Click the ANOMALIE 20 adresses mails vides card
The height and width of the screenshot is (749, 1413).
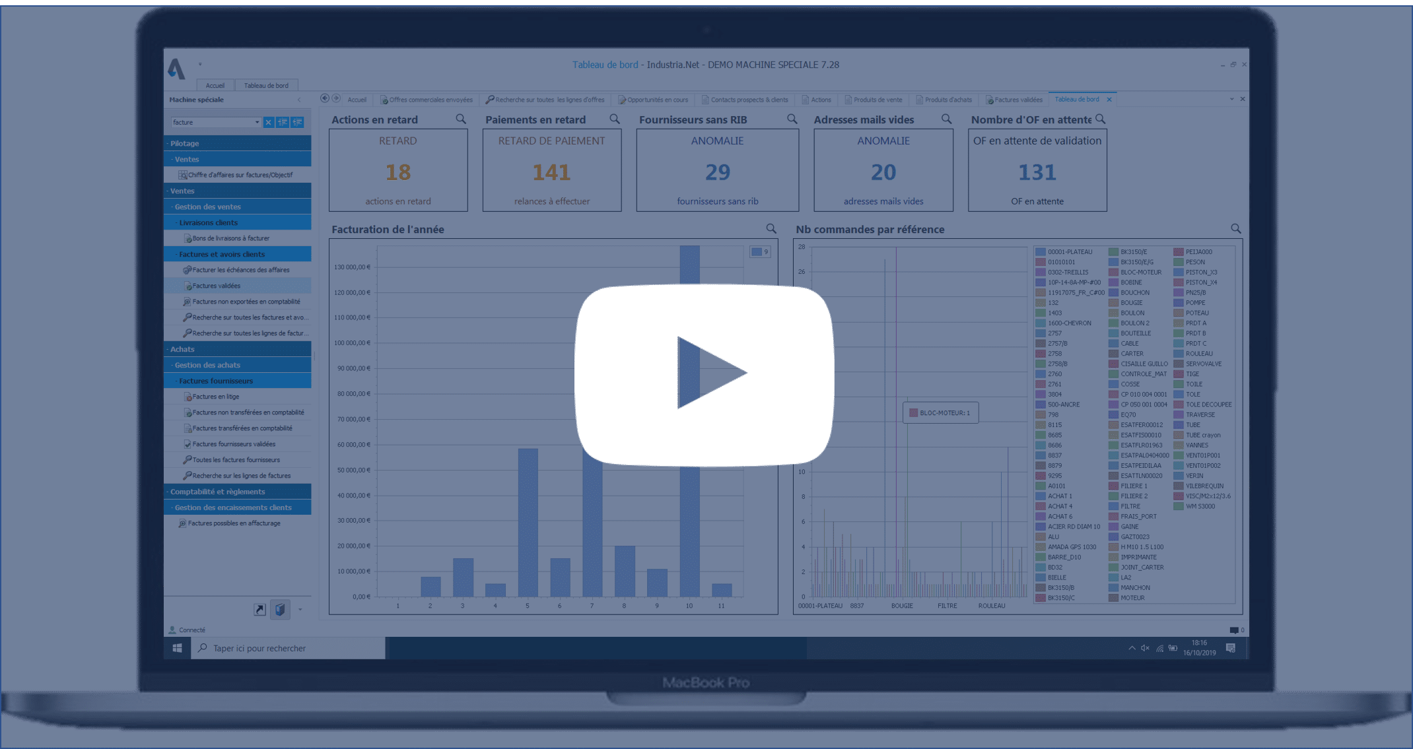[883, 170]
